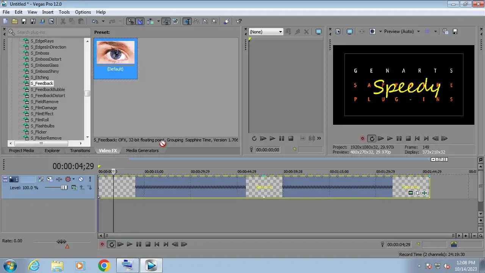Open the Insert menu

pyautogui.click(x=48, y=12)
